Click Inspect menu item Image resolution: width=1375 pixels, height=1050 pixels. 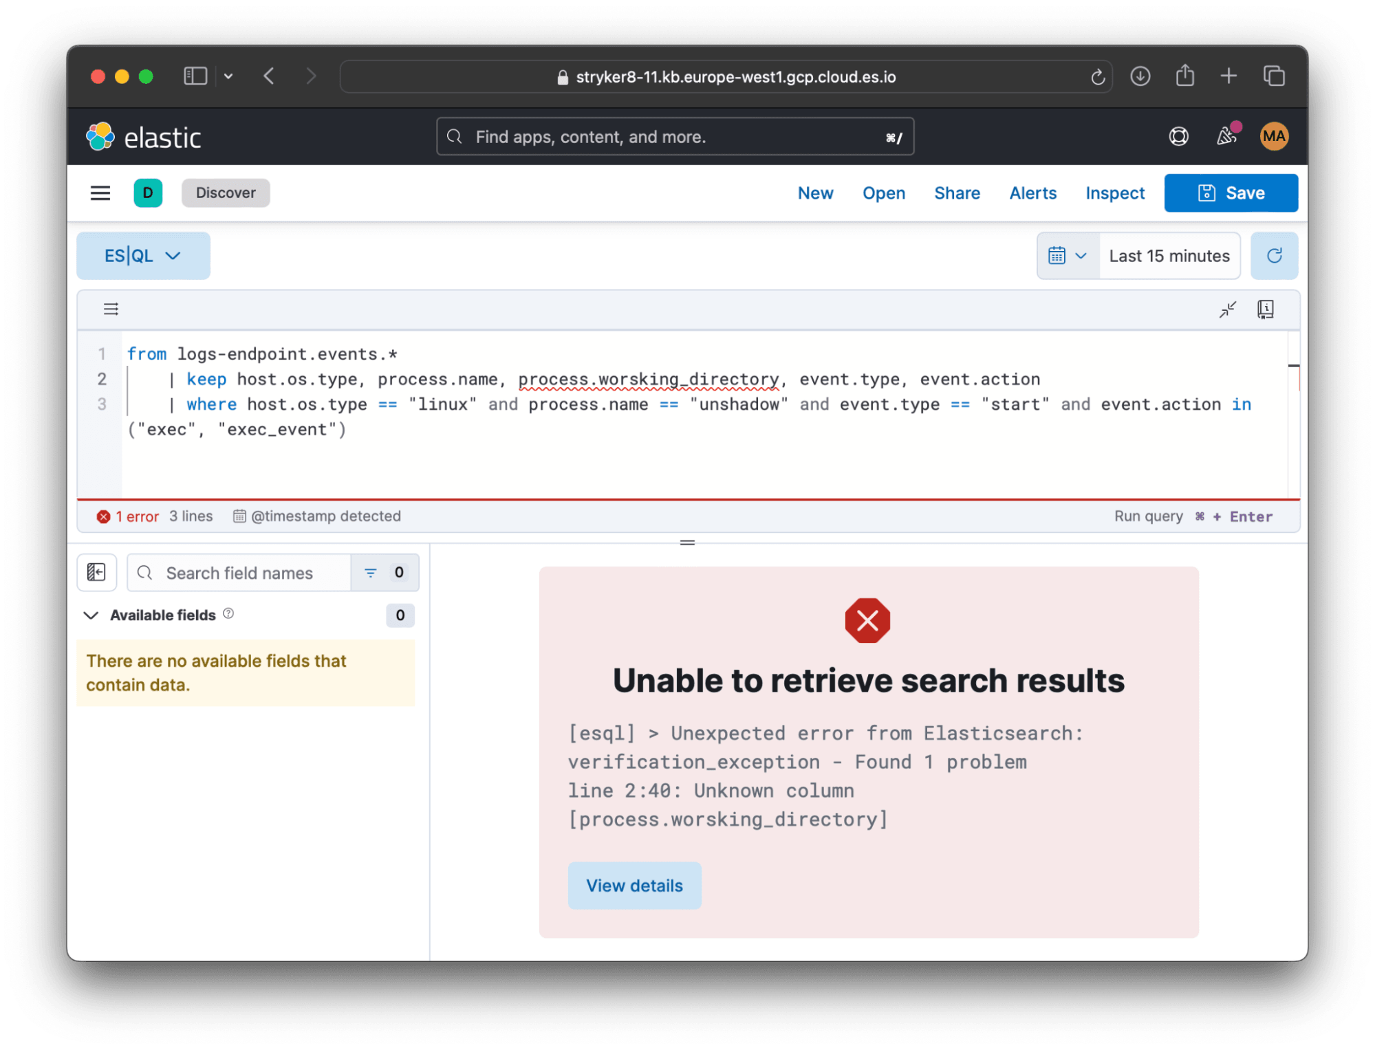click(1115, 193)
